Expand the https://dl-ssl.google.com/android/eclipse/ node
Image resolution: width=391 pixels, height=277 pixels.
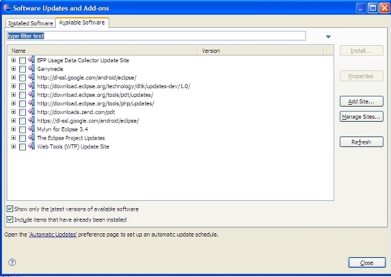[13, 121]
